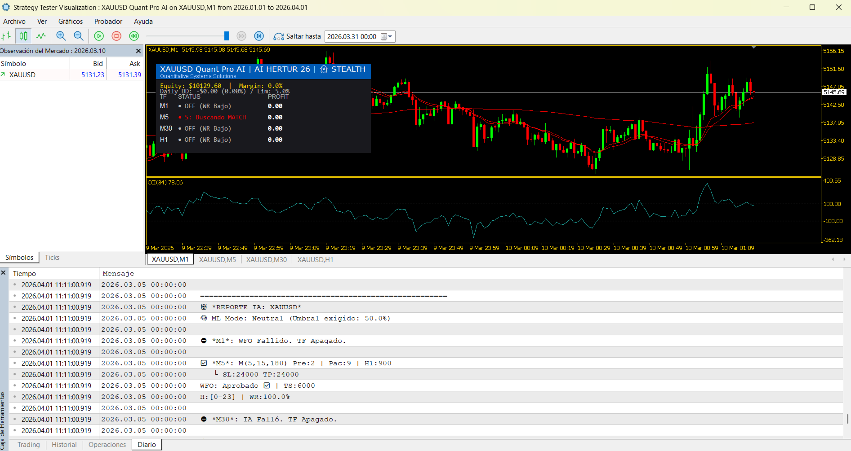Open the Probador menu

click(x=108, y=22)
